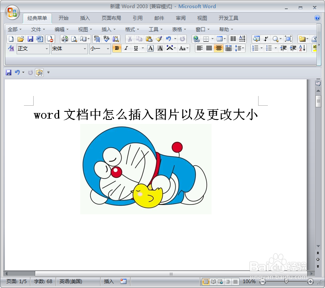Click the Cut scissors icon
Viewport: 325px width, 288px height.
point(130,39)
